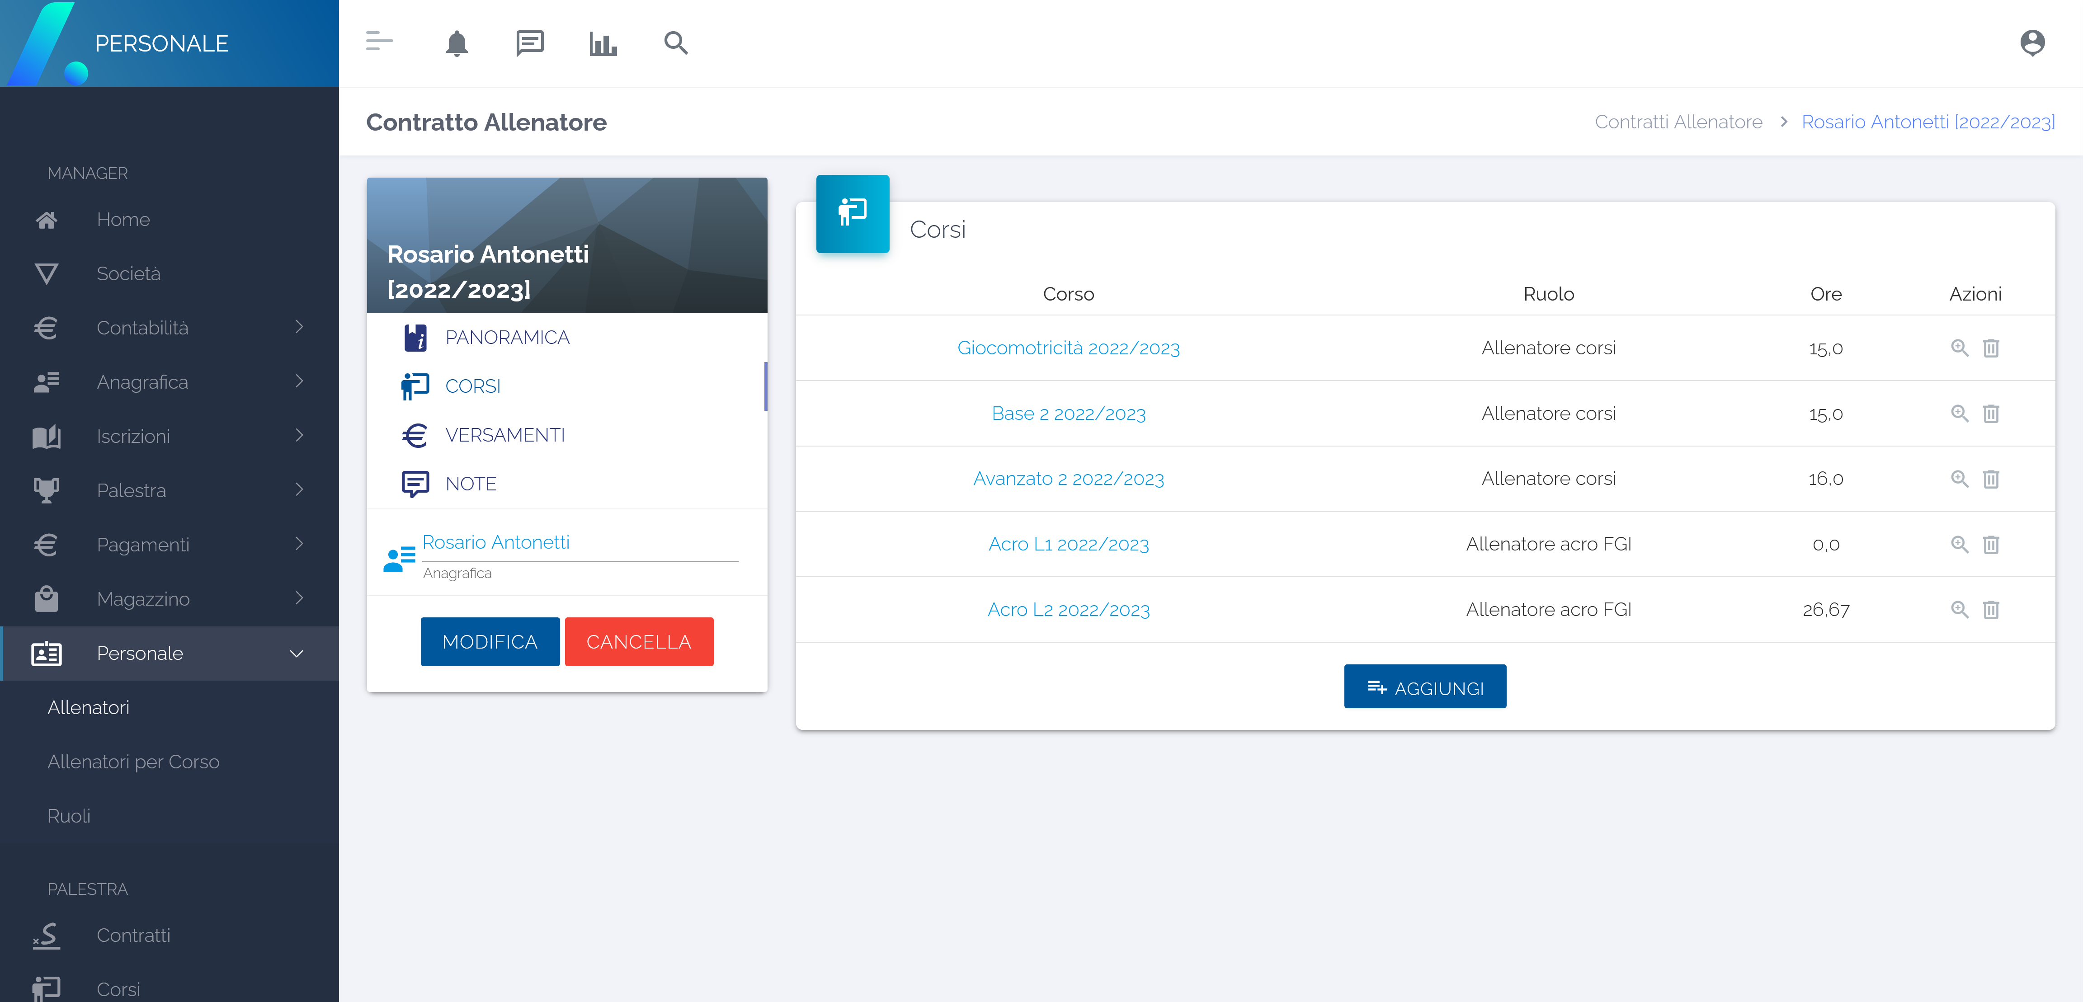Viewport: 2083px width, 1002px height.
Task: Switch to the VERSAMENTI tab
Action: coord(504,435)
